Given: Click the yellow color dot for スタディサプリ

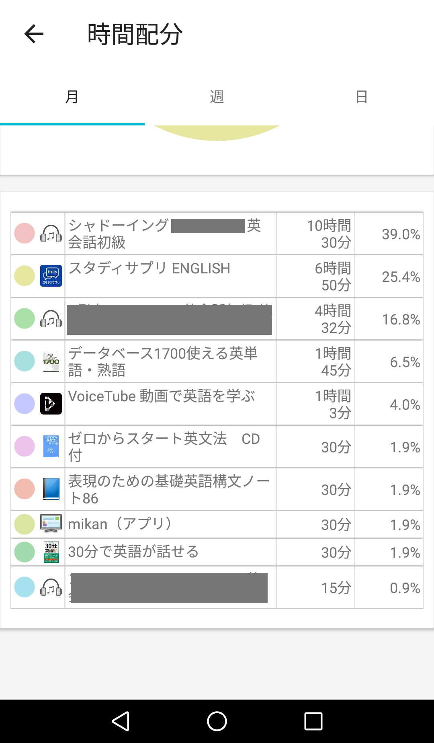Looking at the screenshot, I should [25, 276].
